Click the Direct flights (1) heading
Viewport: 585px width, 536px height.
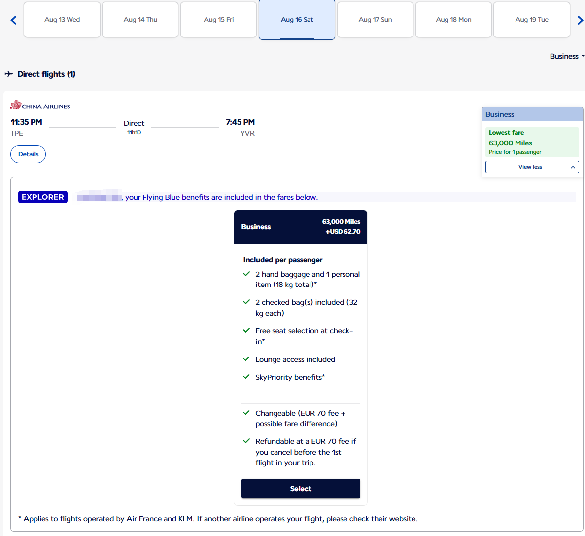pos(46,74)
